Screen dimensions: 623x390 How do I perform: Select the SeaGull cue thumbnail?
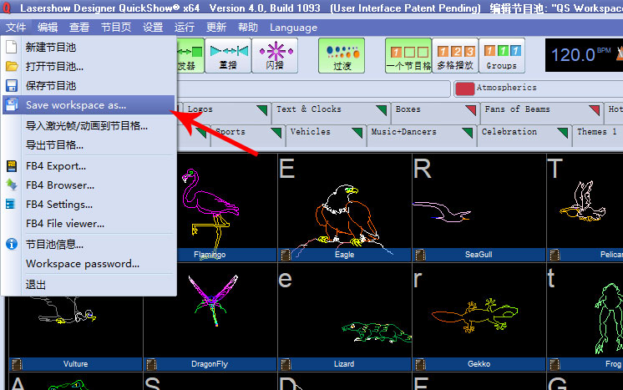479,208
